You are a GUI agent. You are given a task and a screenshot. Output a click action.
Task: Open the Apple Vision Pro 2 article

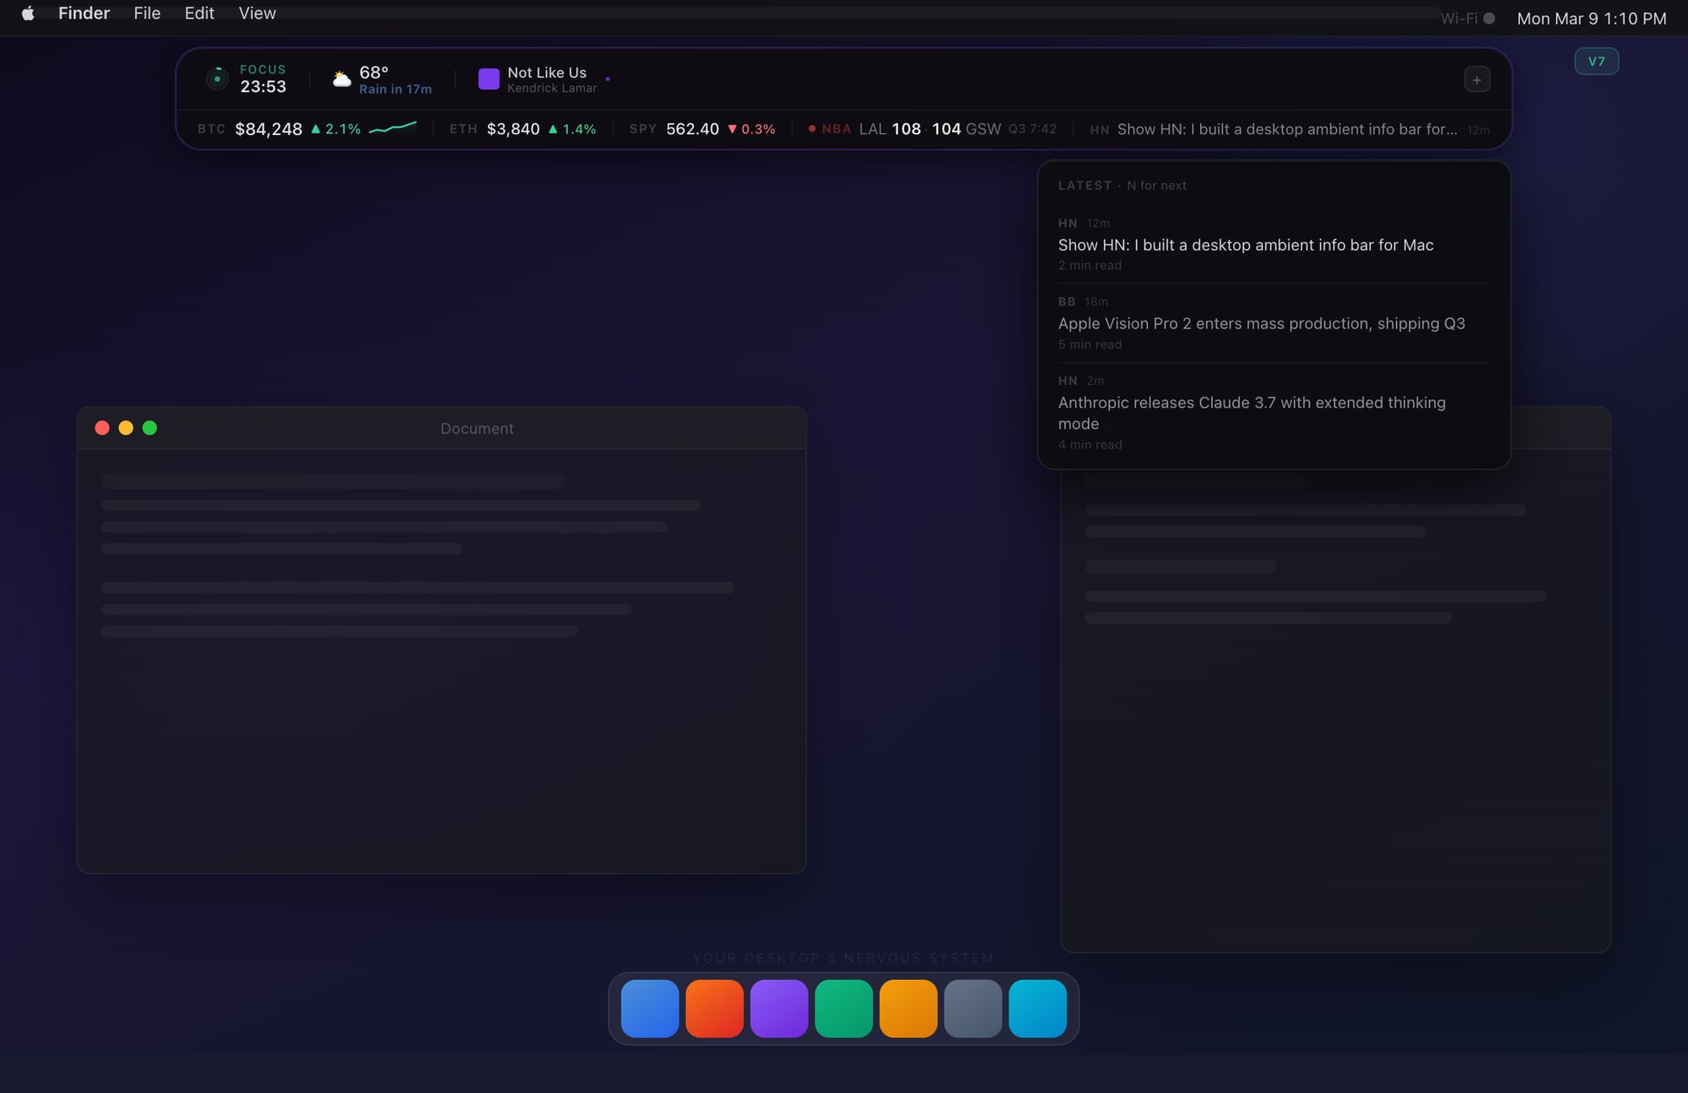pyautogui.click(x=1261, y=323)
